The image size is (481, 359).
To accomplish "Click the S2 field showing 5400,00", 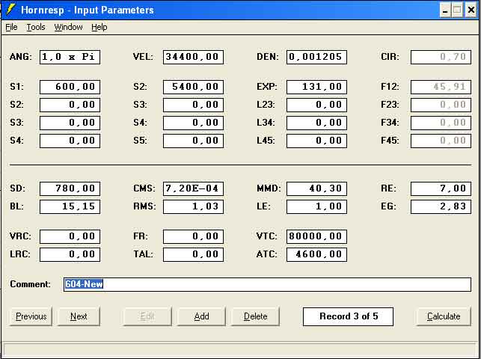I will 193,87.
